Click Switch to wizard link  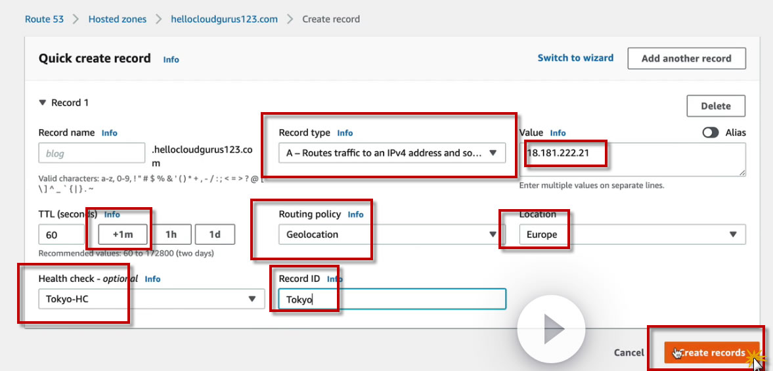[575, 58]
